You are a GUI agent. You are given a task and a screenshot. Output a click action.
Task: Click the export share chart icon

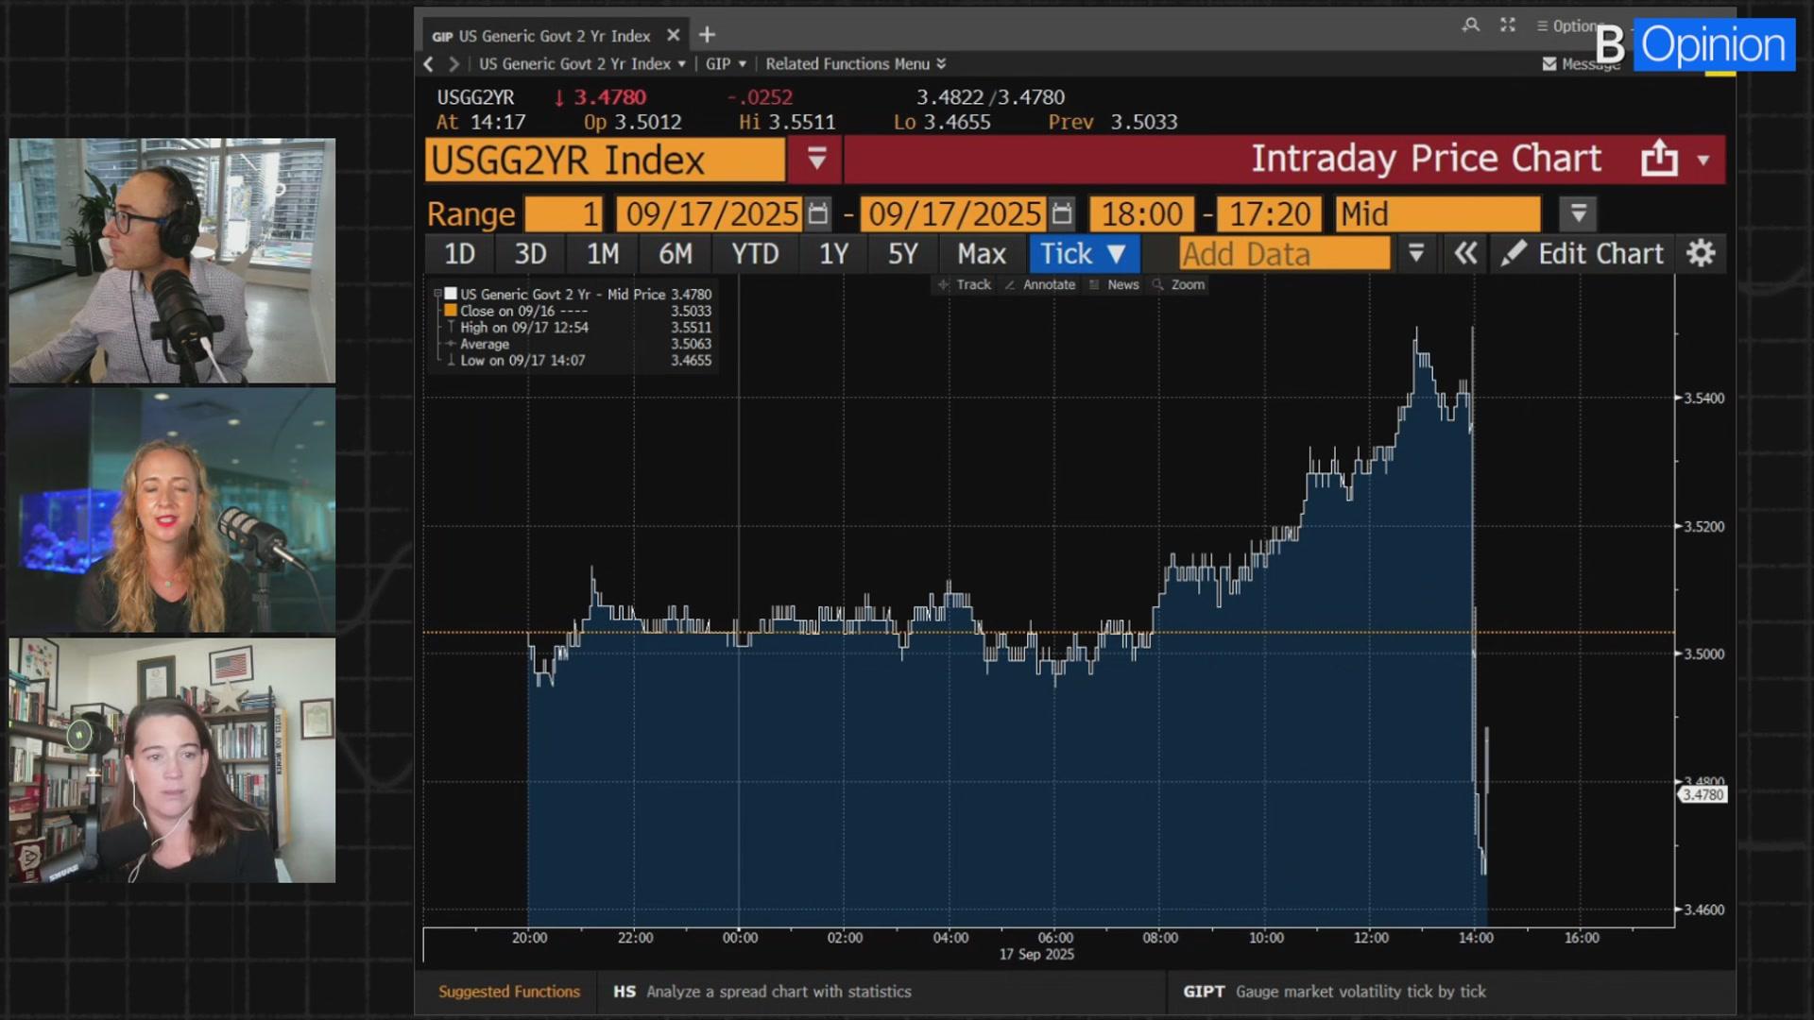click(1659, 159)
